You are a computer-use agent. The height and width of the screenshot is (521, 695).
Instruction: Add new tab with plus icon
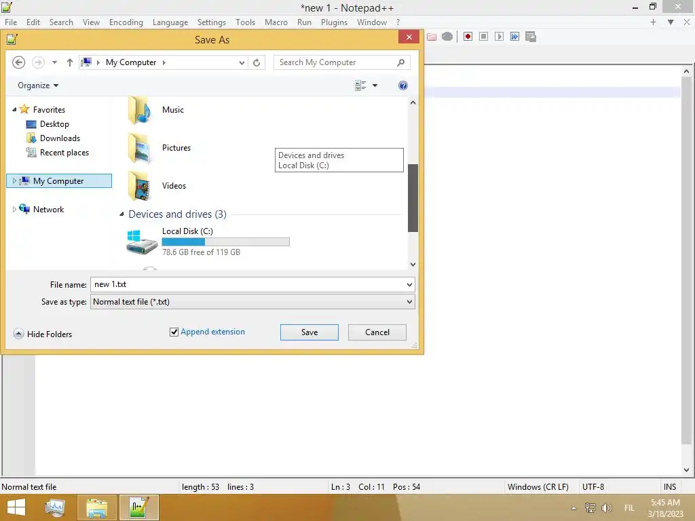pyautogui.click(x=653, y=22)
